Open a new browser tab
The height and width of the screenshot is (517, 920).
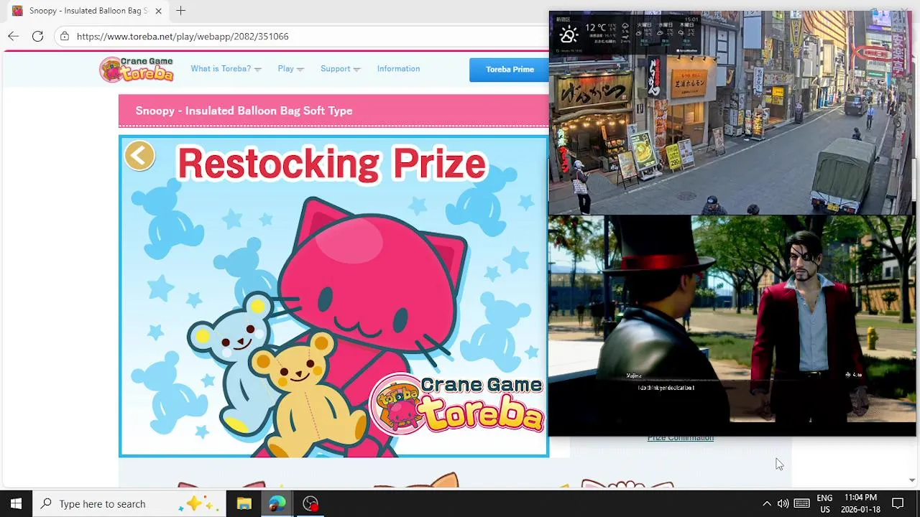(180, 11)
